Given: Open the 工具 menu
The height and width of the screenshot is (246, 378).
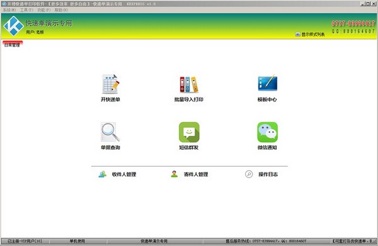Looking at the screenshot, I should [26, 10].
